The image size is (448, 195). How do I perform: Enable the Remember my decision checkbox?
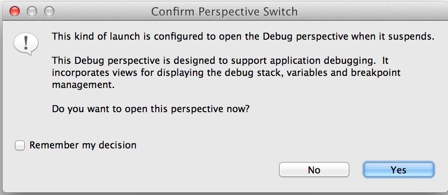pyautogui.click(x=20, y=145)
